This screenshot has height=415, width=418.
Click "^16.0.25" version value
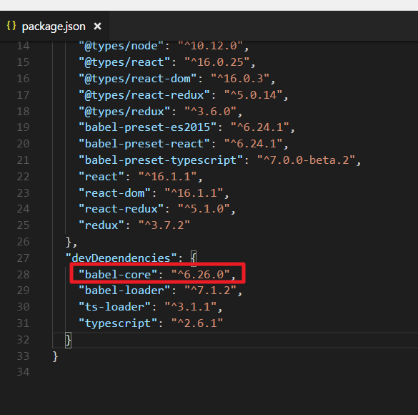[217, 62]
